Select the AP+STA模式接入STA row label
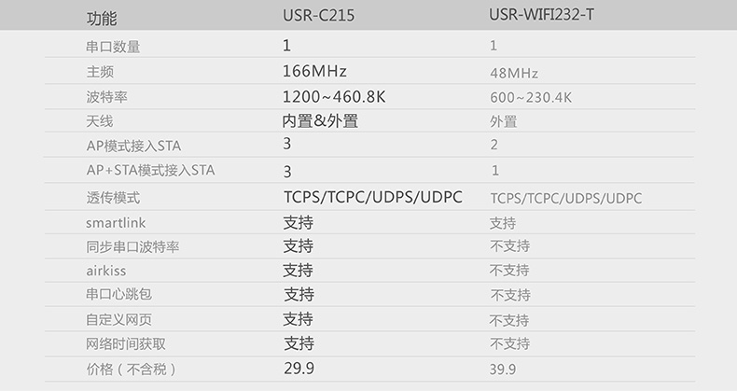The image size is (737, 391). tap(150, 170)
